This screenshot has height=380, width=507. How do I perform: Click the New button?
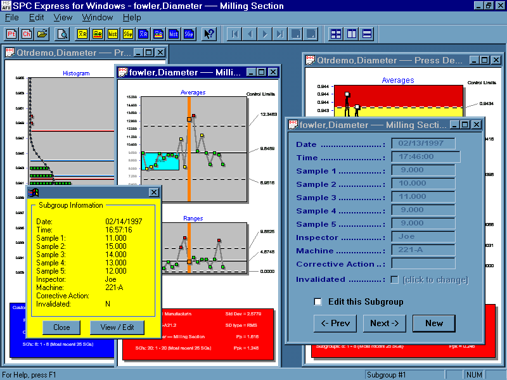[x=434, y=324]
